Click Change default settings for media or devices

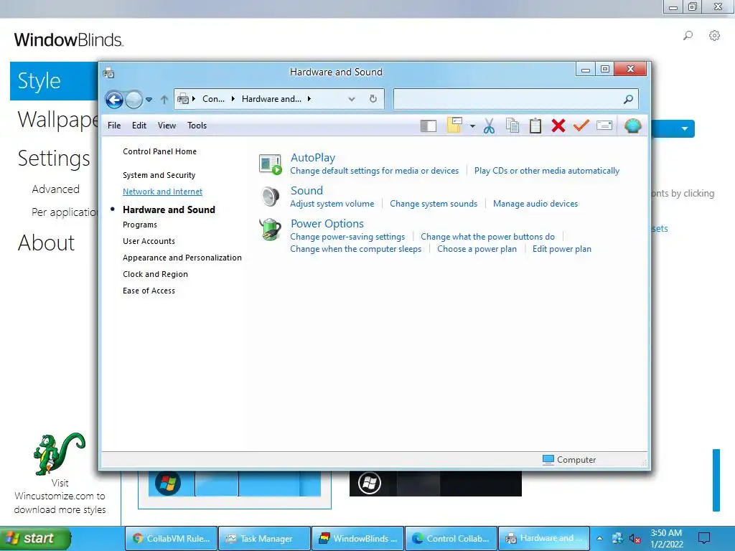point(374,171)
